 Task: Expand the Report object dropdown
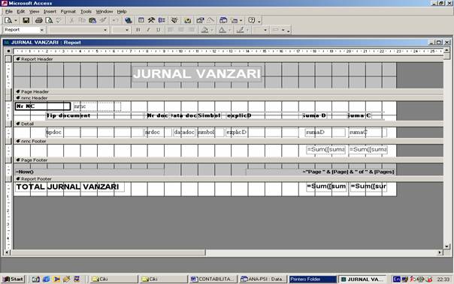tap(42, 30)
